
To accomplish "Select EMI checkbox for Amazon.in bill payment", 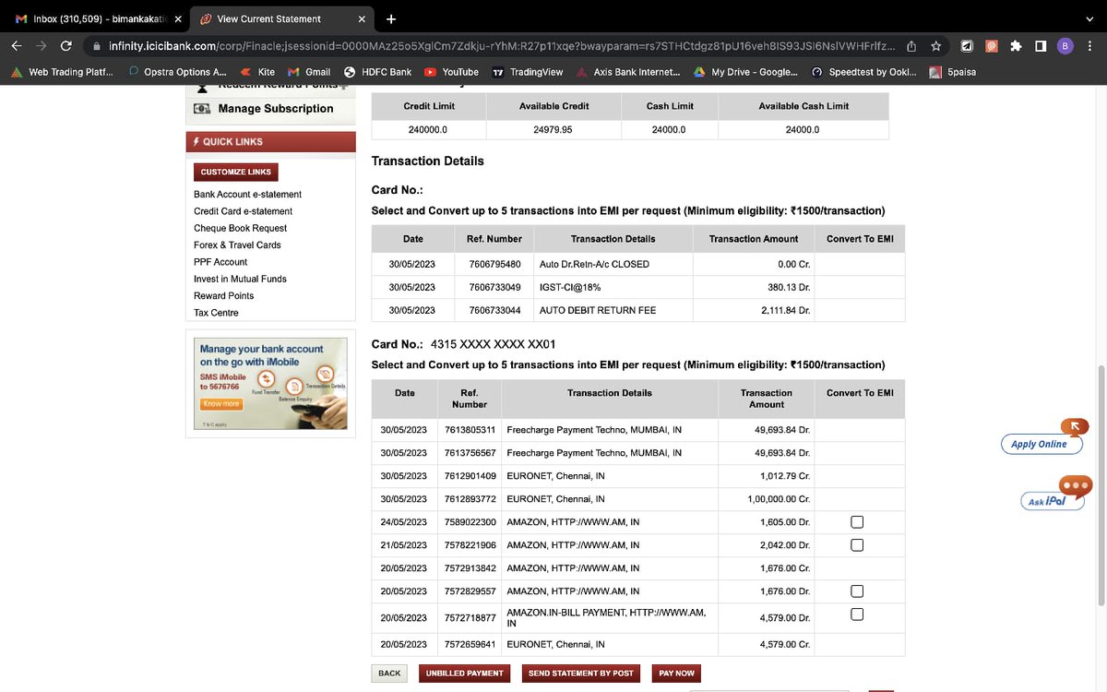I will click(x=857, y=614).
